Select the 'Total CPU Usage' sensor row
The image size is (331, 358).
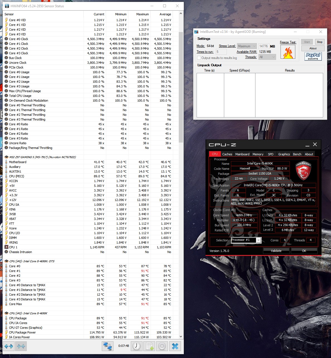coord(91,96)
